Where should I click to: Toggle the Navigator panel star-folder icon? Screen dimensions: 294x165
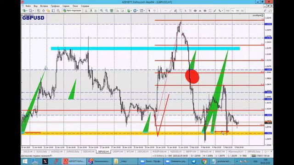[48, 11]
